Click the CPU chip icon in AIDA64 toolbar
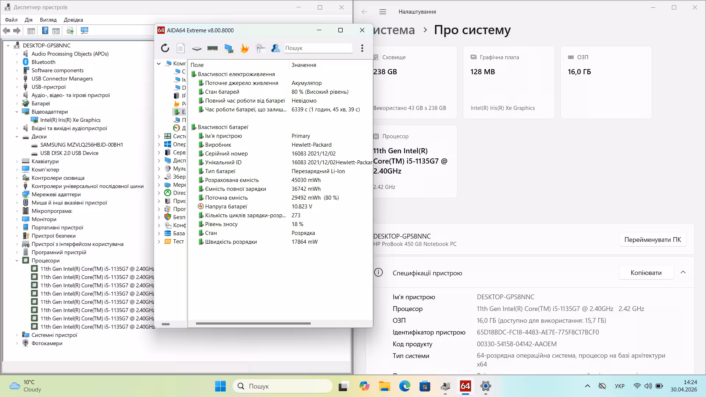The height and width of the screenshot is (397, 706). point(197,48)
